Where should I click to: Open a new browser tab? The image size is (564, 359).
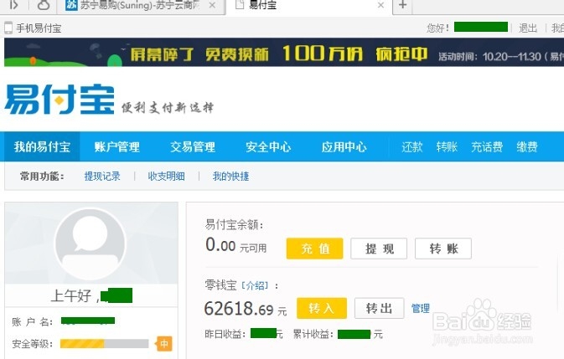point(403,5)
